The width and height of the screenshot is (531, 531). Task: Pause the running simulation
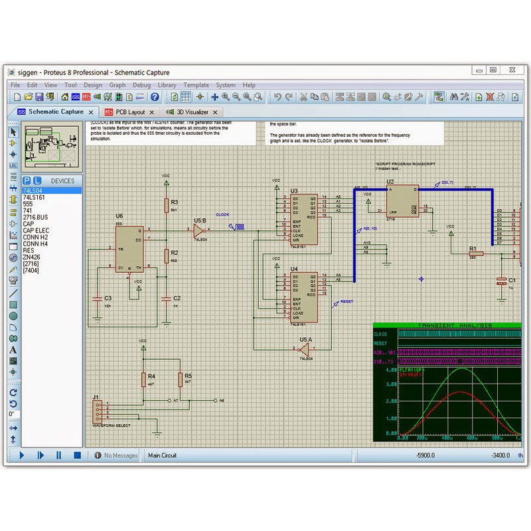pyautogui.click(x=58, y=455)
